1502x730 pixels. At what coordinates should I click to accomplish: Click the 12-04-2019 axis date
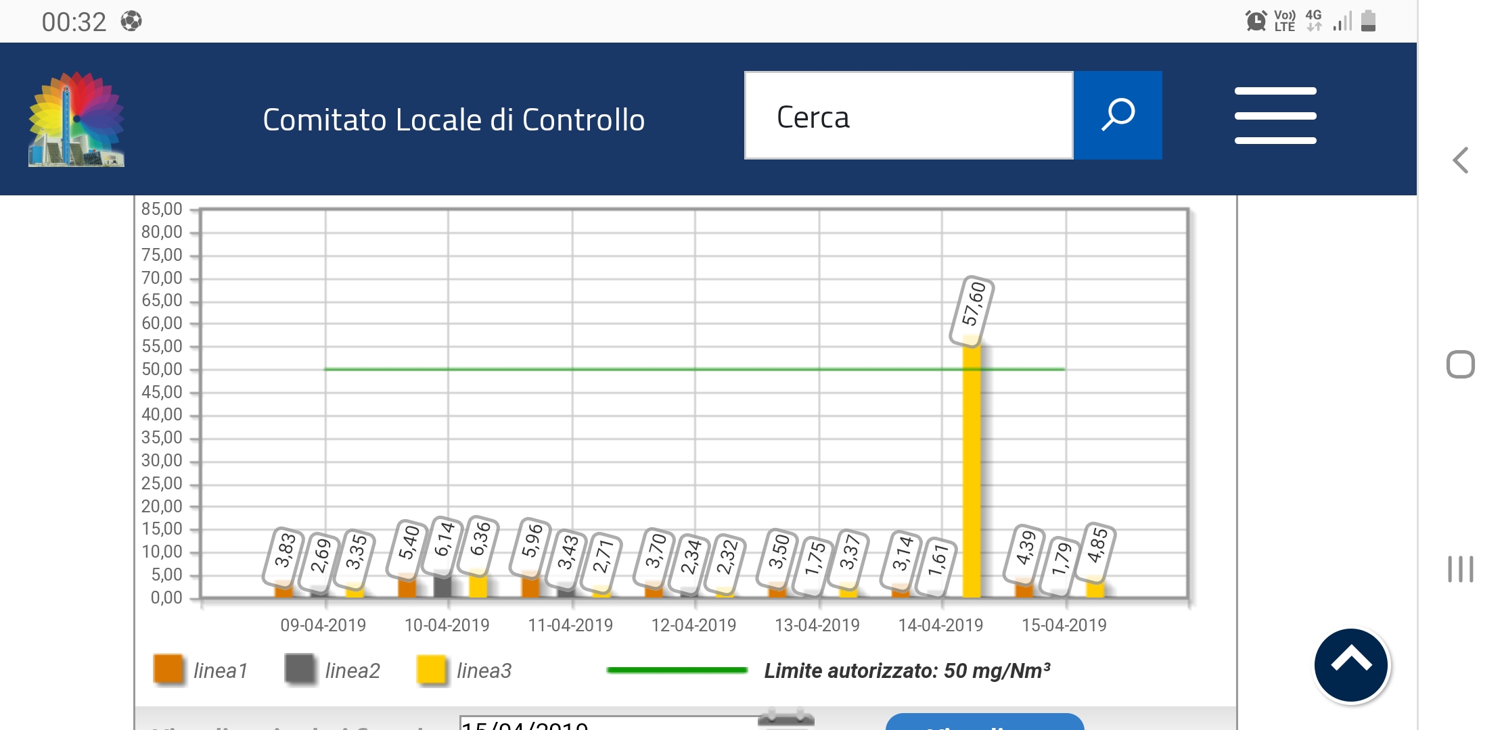693,625
